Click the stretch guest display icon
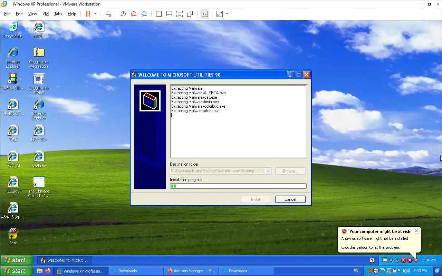The width and height of the screenshot is (442, 276). [220, 14]
